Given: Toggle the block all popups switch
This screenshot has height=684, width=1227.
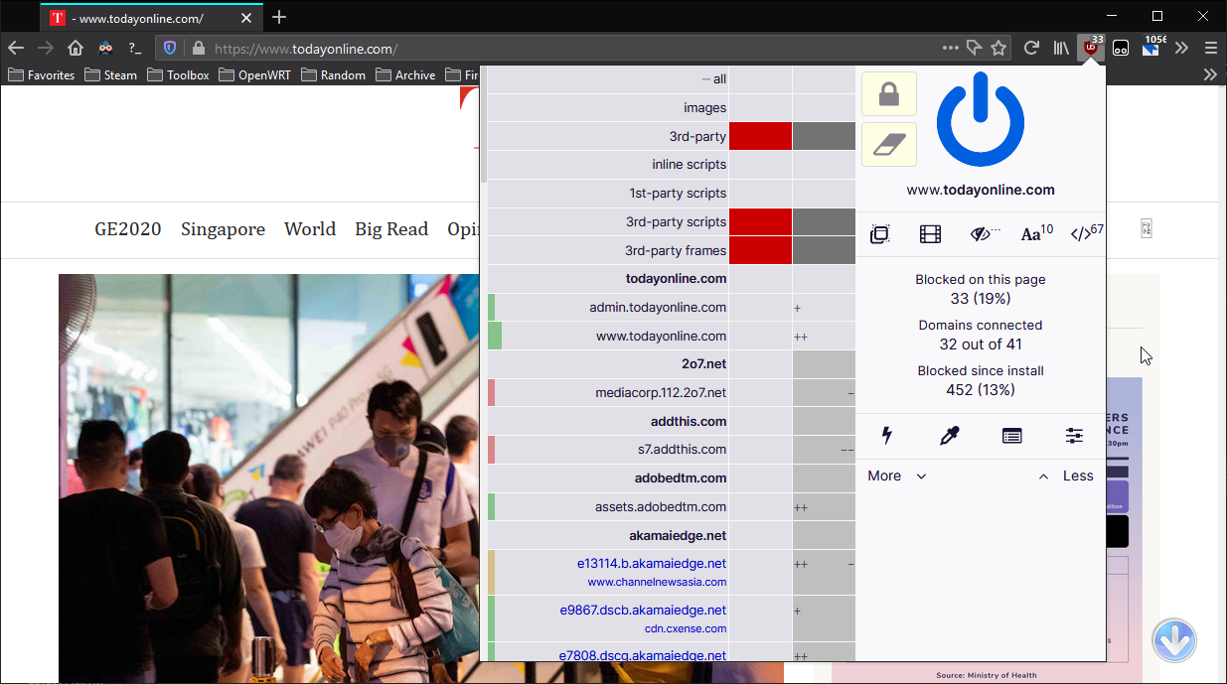Looking at the screenshot, I should [879, 234].
